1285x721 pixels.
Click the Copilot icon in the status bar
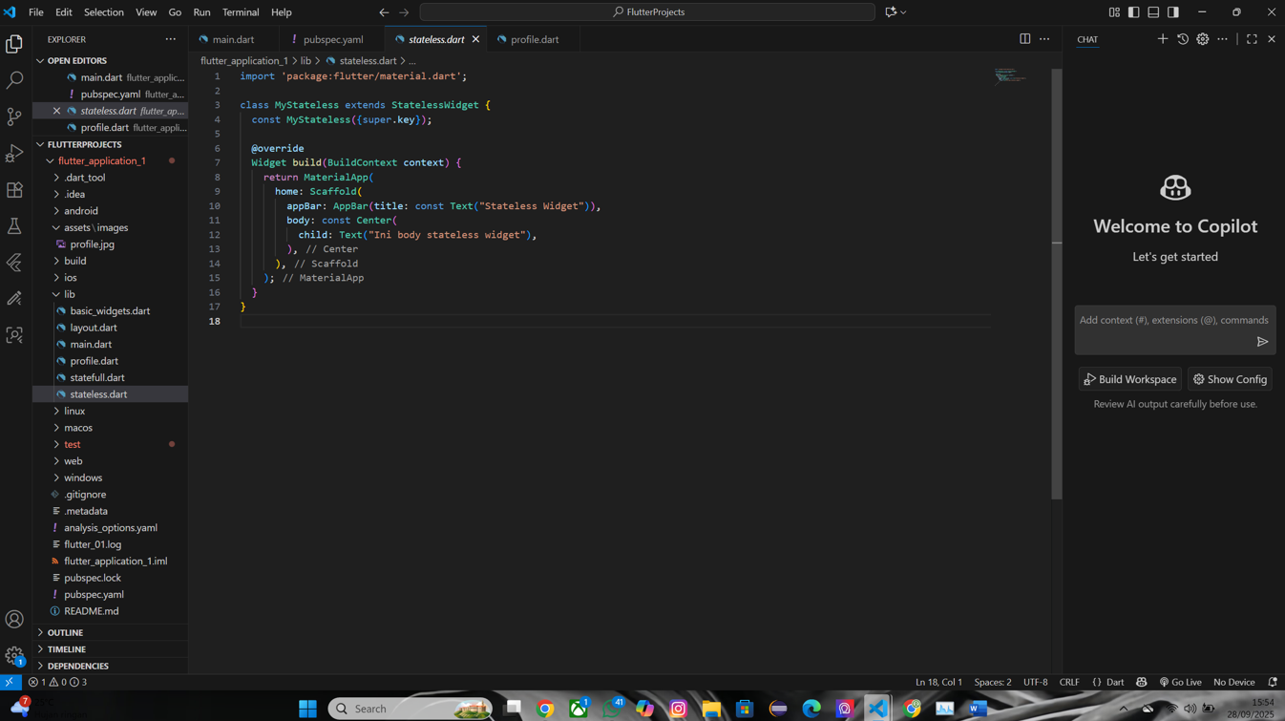pos(1141,682)
